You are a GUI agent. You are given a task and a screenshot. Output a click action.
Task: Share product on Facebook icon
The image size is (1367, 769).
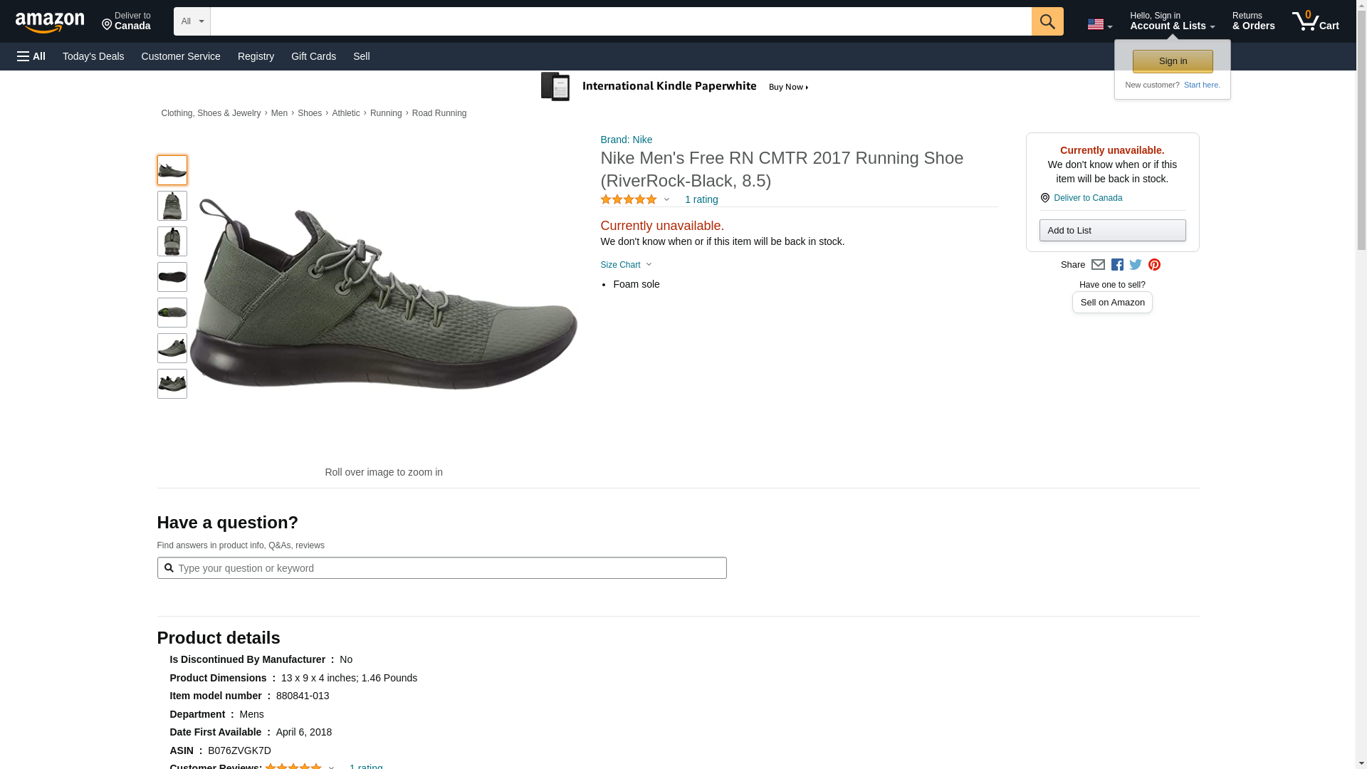(x=1117, y=265)
